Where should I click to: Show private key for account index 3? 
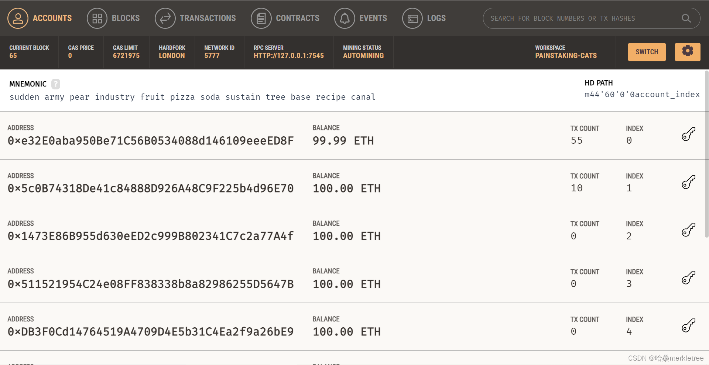tap(688, 277)
